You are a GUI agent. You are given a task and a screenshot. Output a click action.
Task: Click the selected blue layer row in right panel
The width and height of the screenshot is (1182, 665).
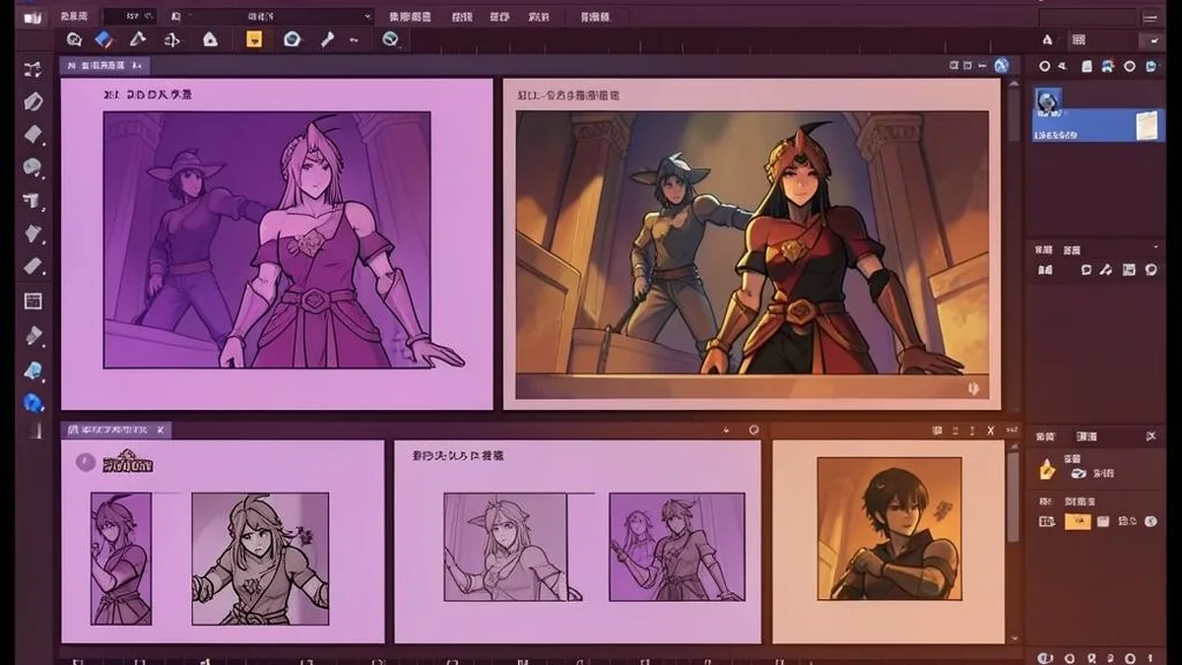[1097, 125]
